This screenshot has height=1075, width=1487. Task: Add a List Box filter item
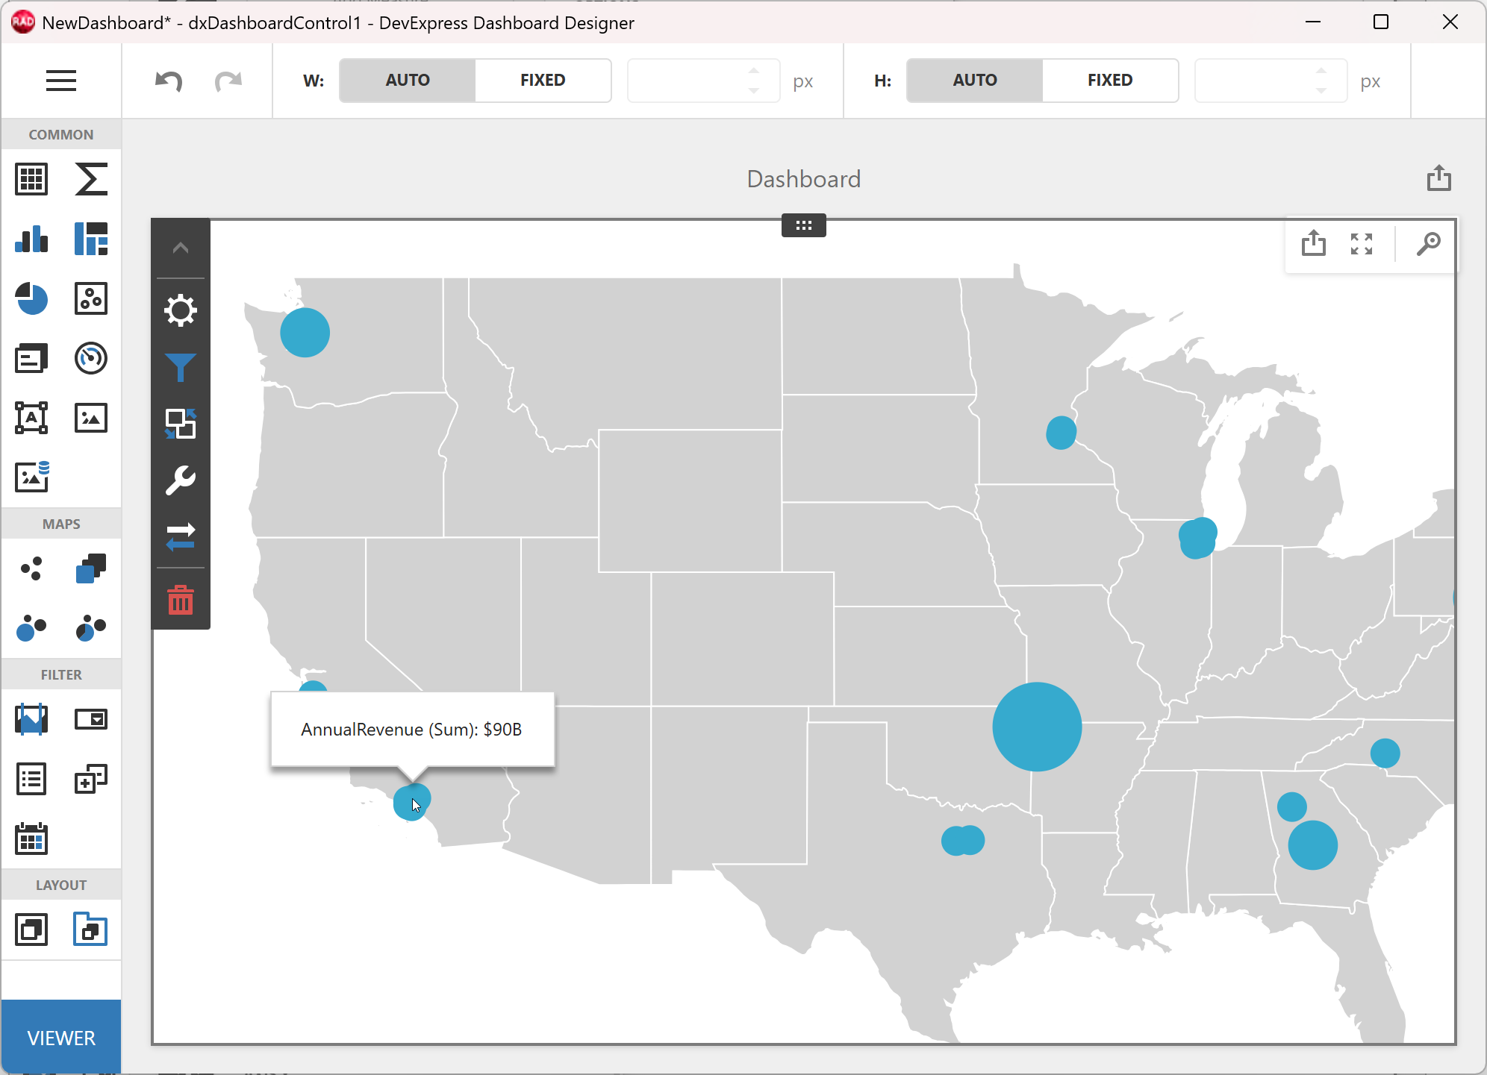click(x=31, y=779)
